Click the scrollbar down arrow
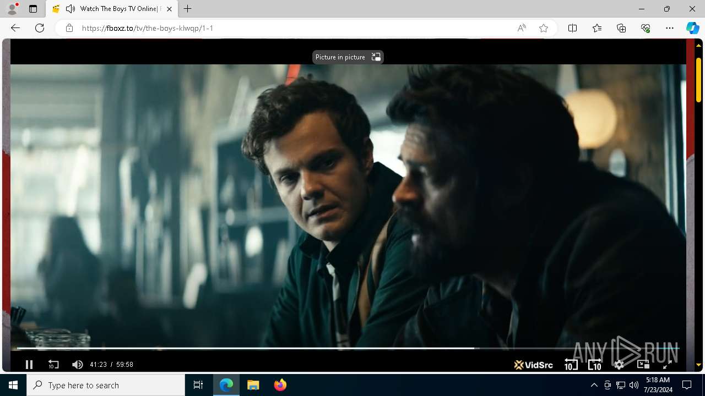The image size is (705, 396). (699, 365)
